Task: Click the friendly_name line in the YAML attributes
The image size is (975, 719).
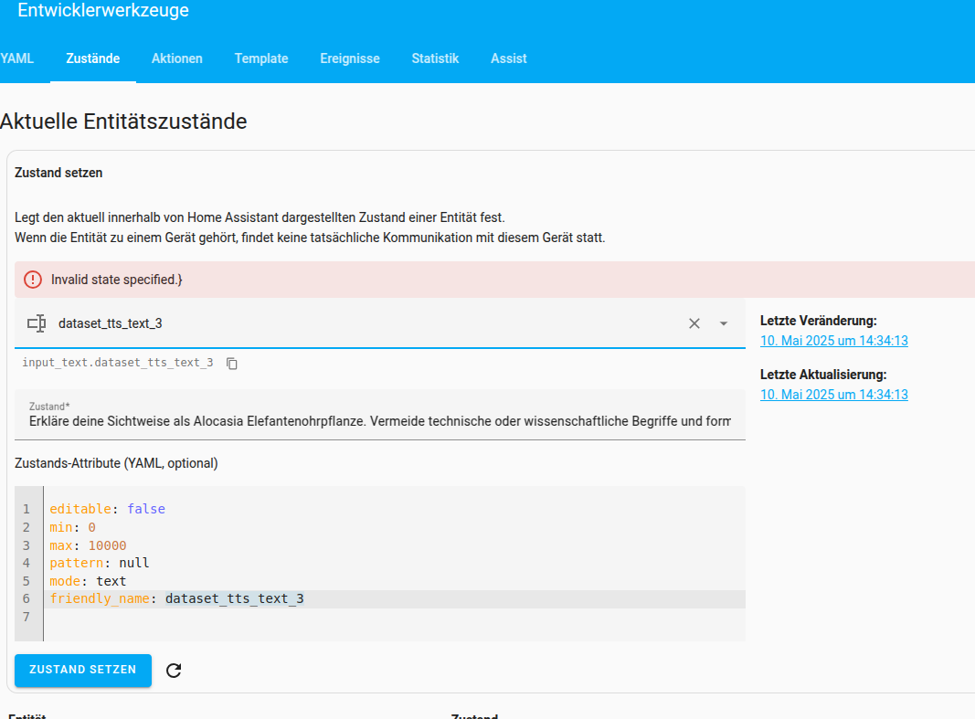Action: click(x=177, y=598)
